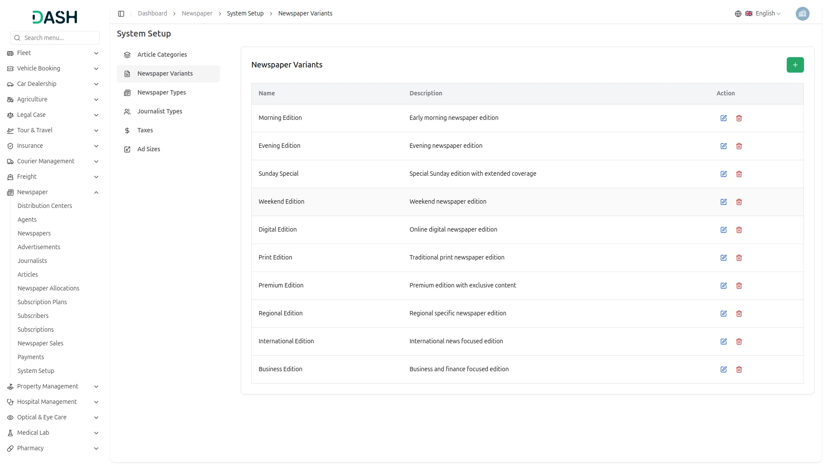The image size is (825, 464).
Task: Switch to the Article Categories tab
Action: pyautogui.click(x=162, y=55)
